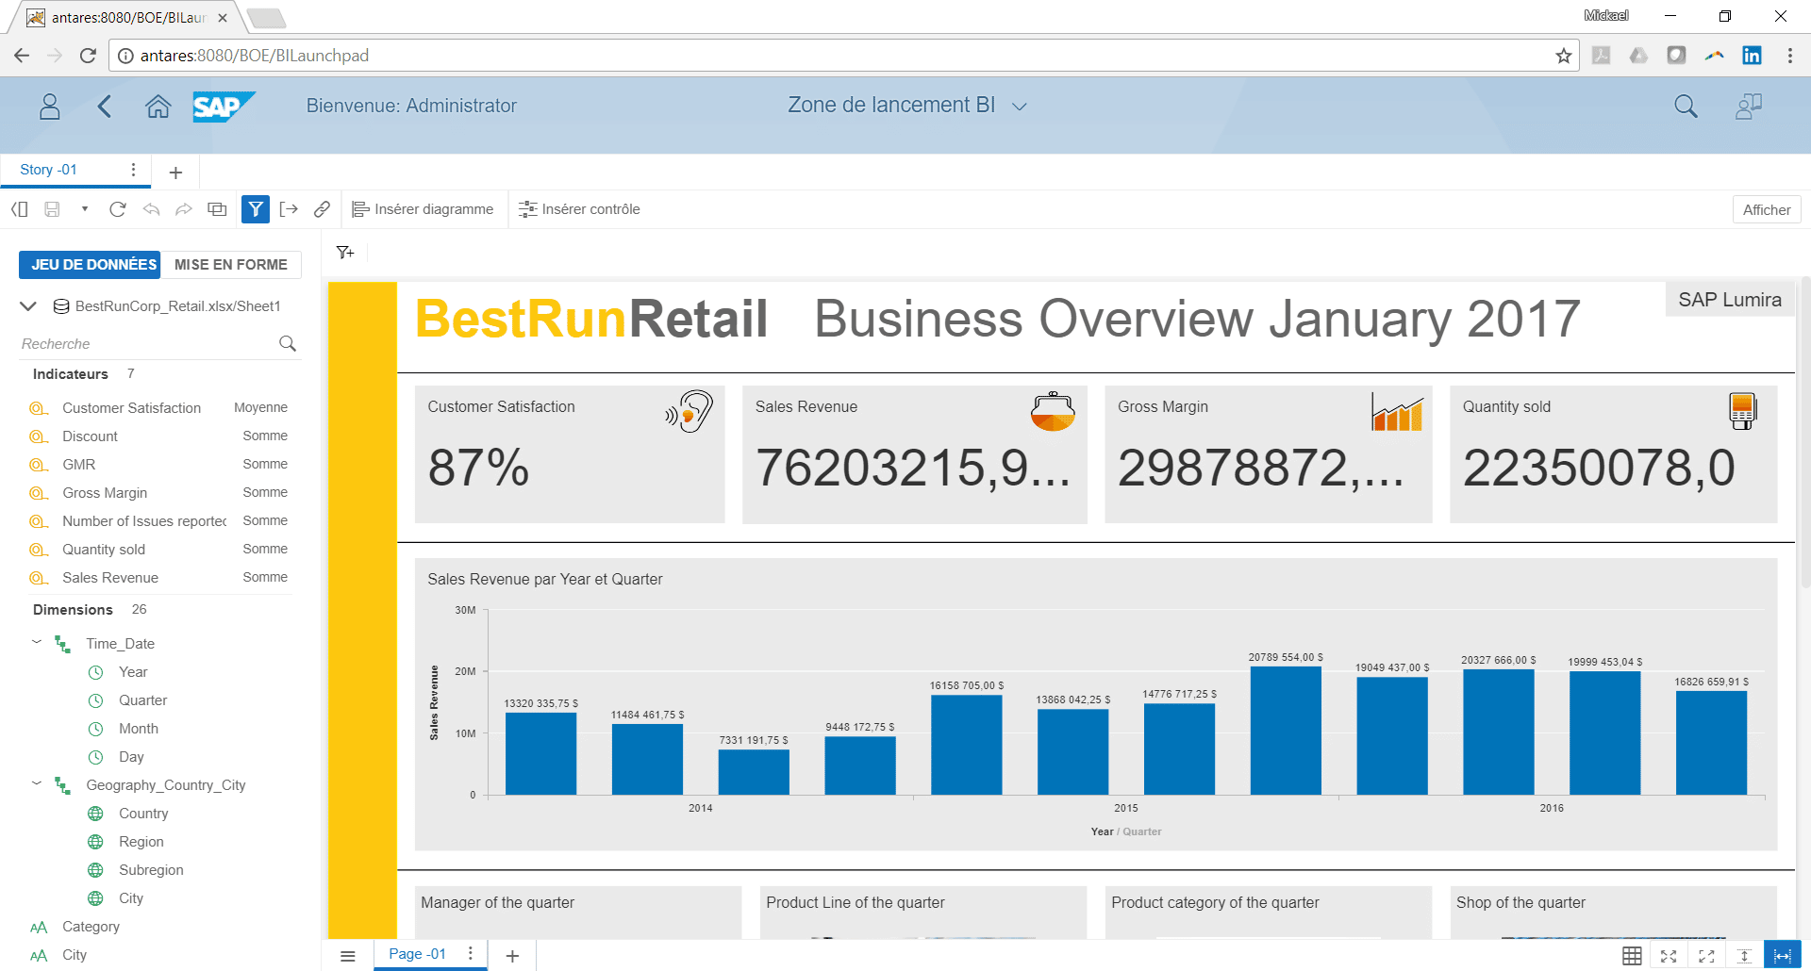Open the home icon in the launchpad header

[158, 107]
